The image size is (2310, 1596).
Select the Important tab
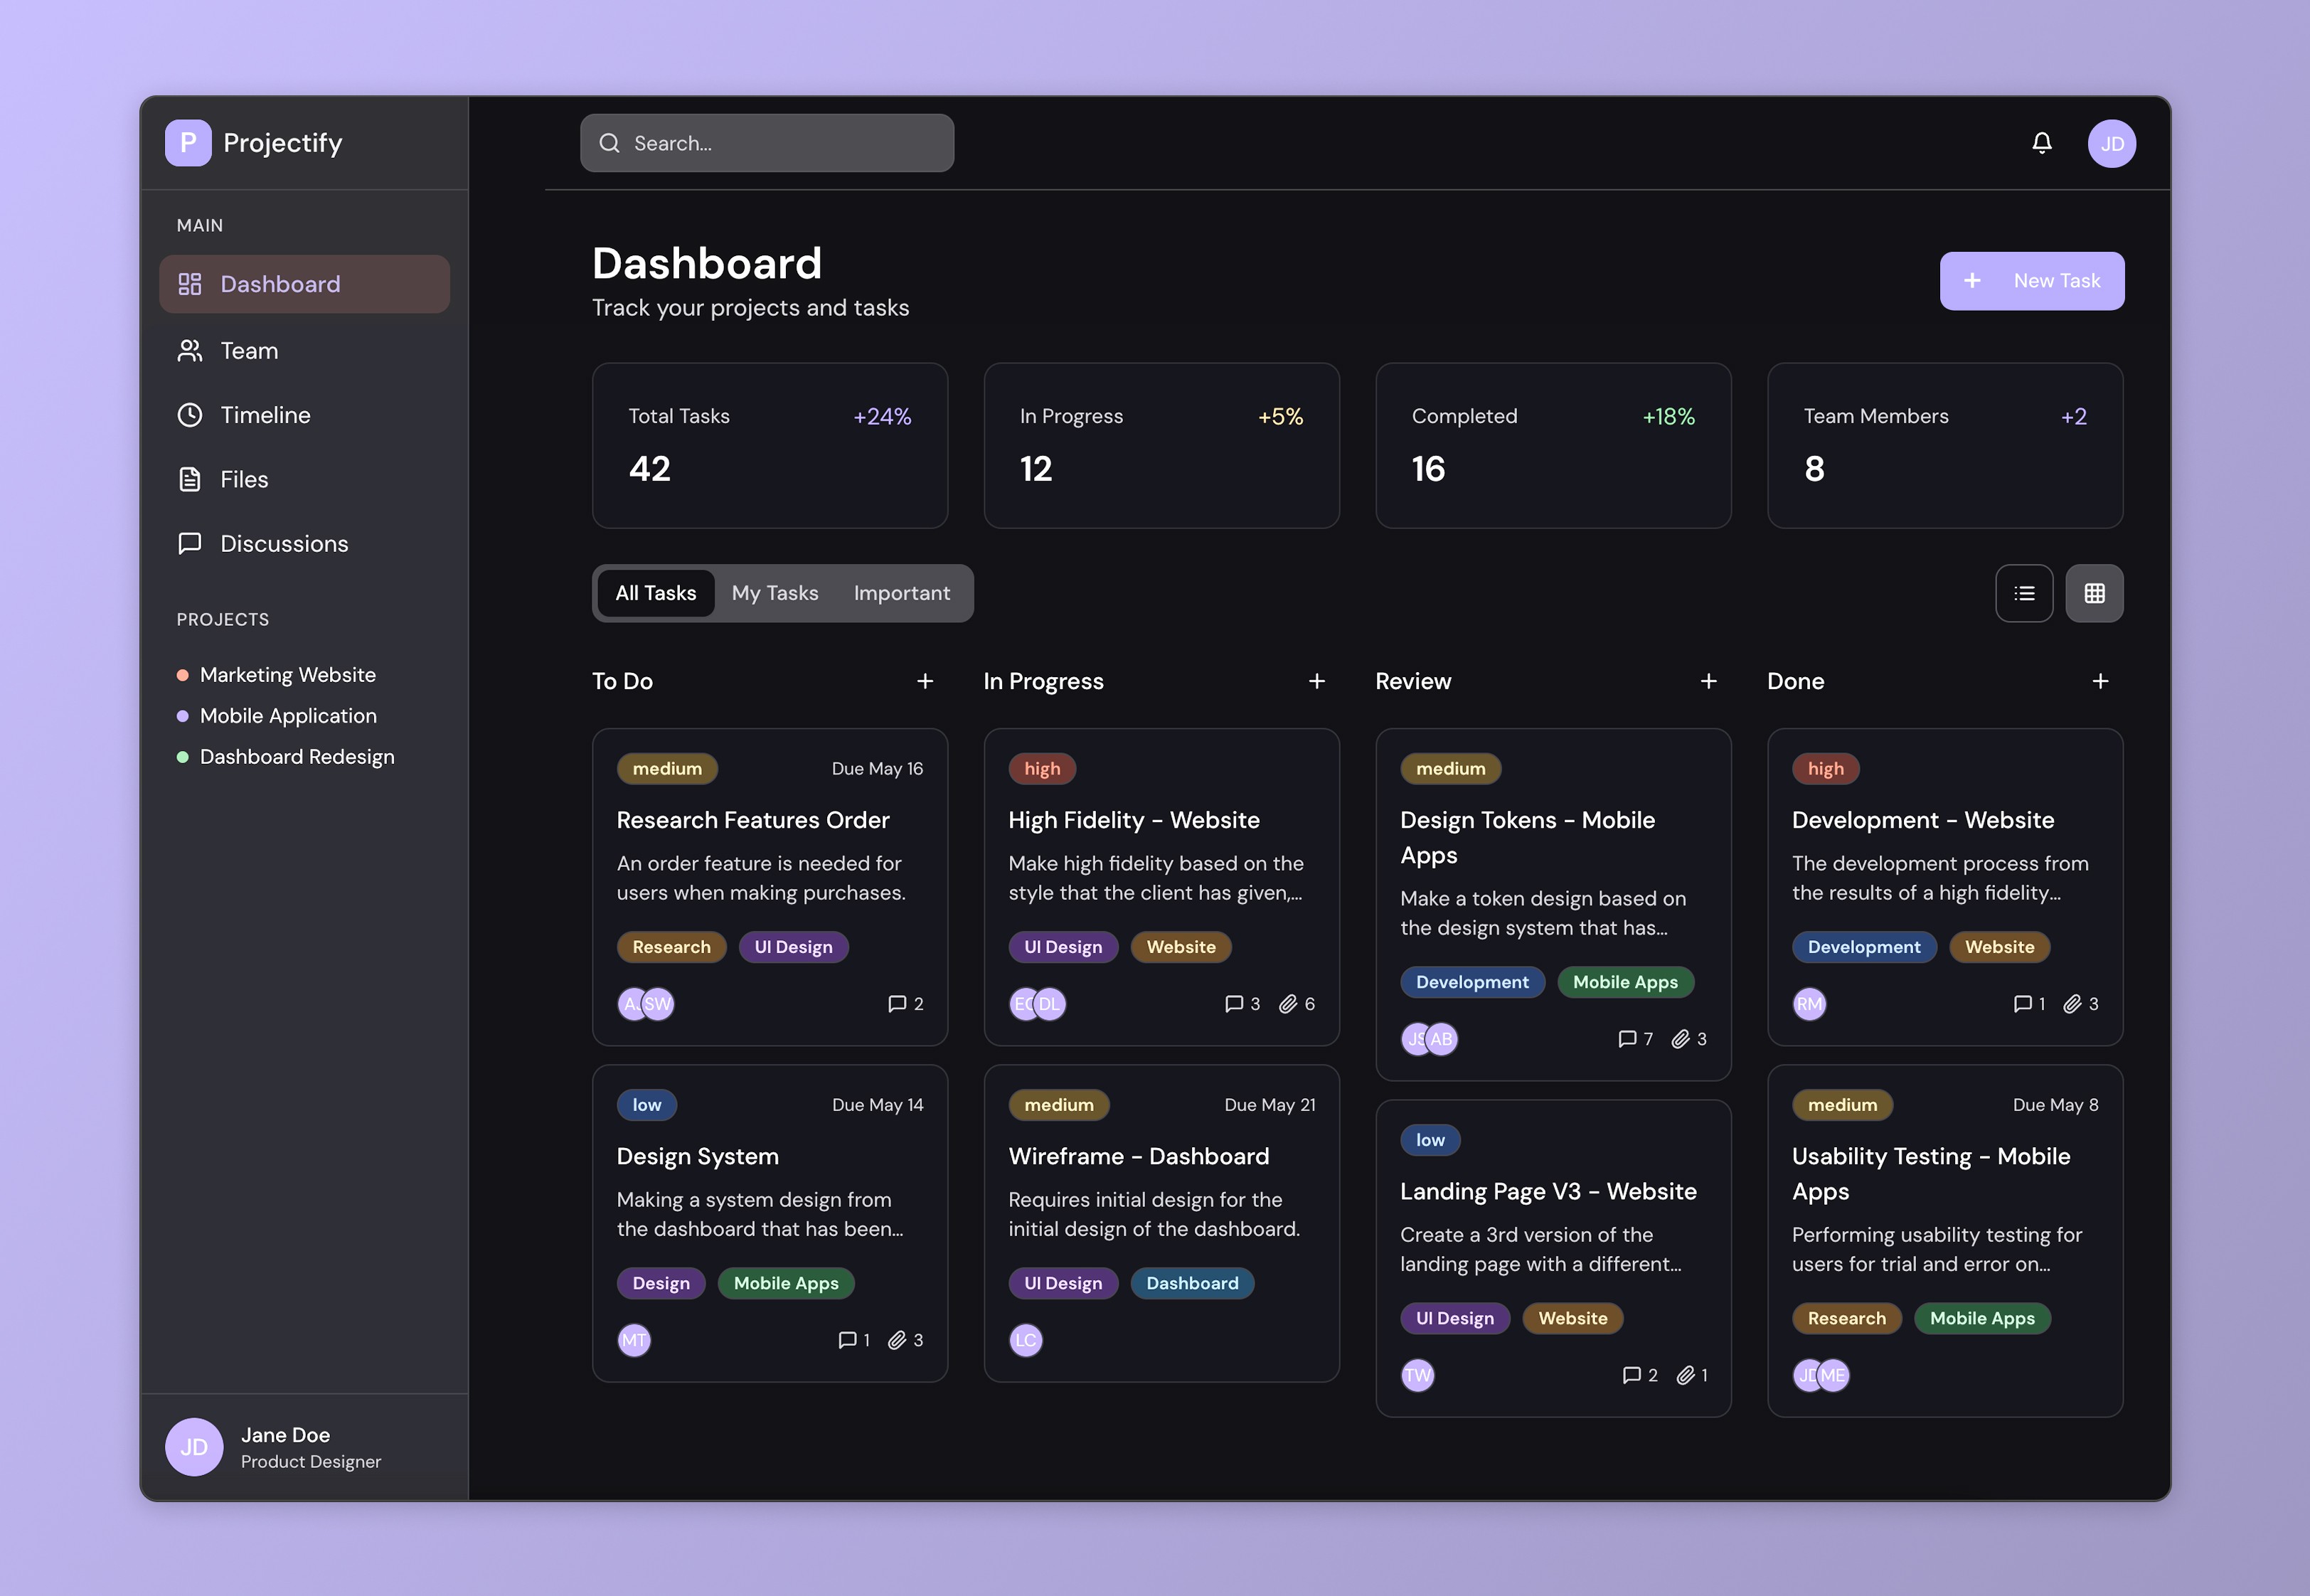point(901,593)
